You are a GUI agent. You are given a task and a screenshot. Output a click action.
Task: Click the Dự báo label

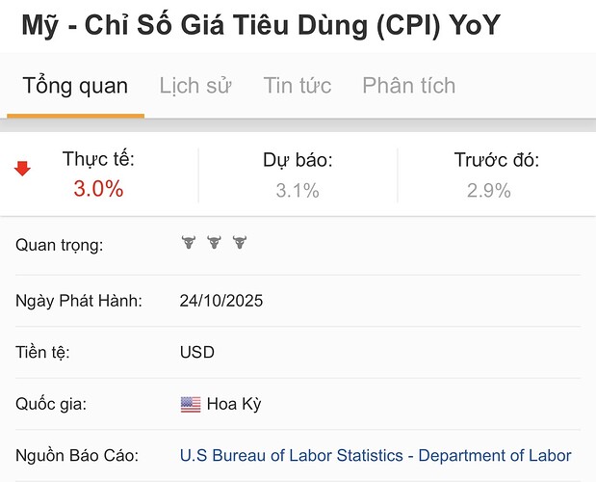pyautogui.click(x=298, y=161)
